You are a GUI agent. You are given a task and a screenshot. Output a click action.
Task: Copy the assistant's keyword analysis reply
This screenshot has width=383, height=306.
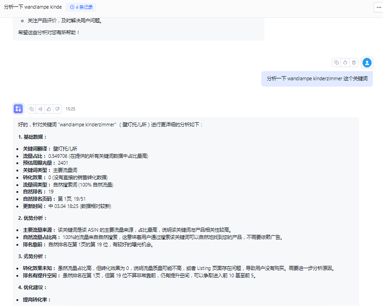pos(31,109)
